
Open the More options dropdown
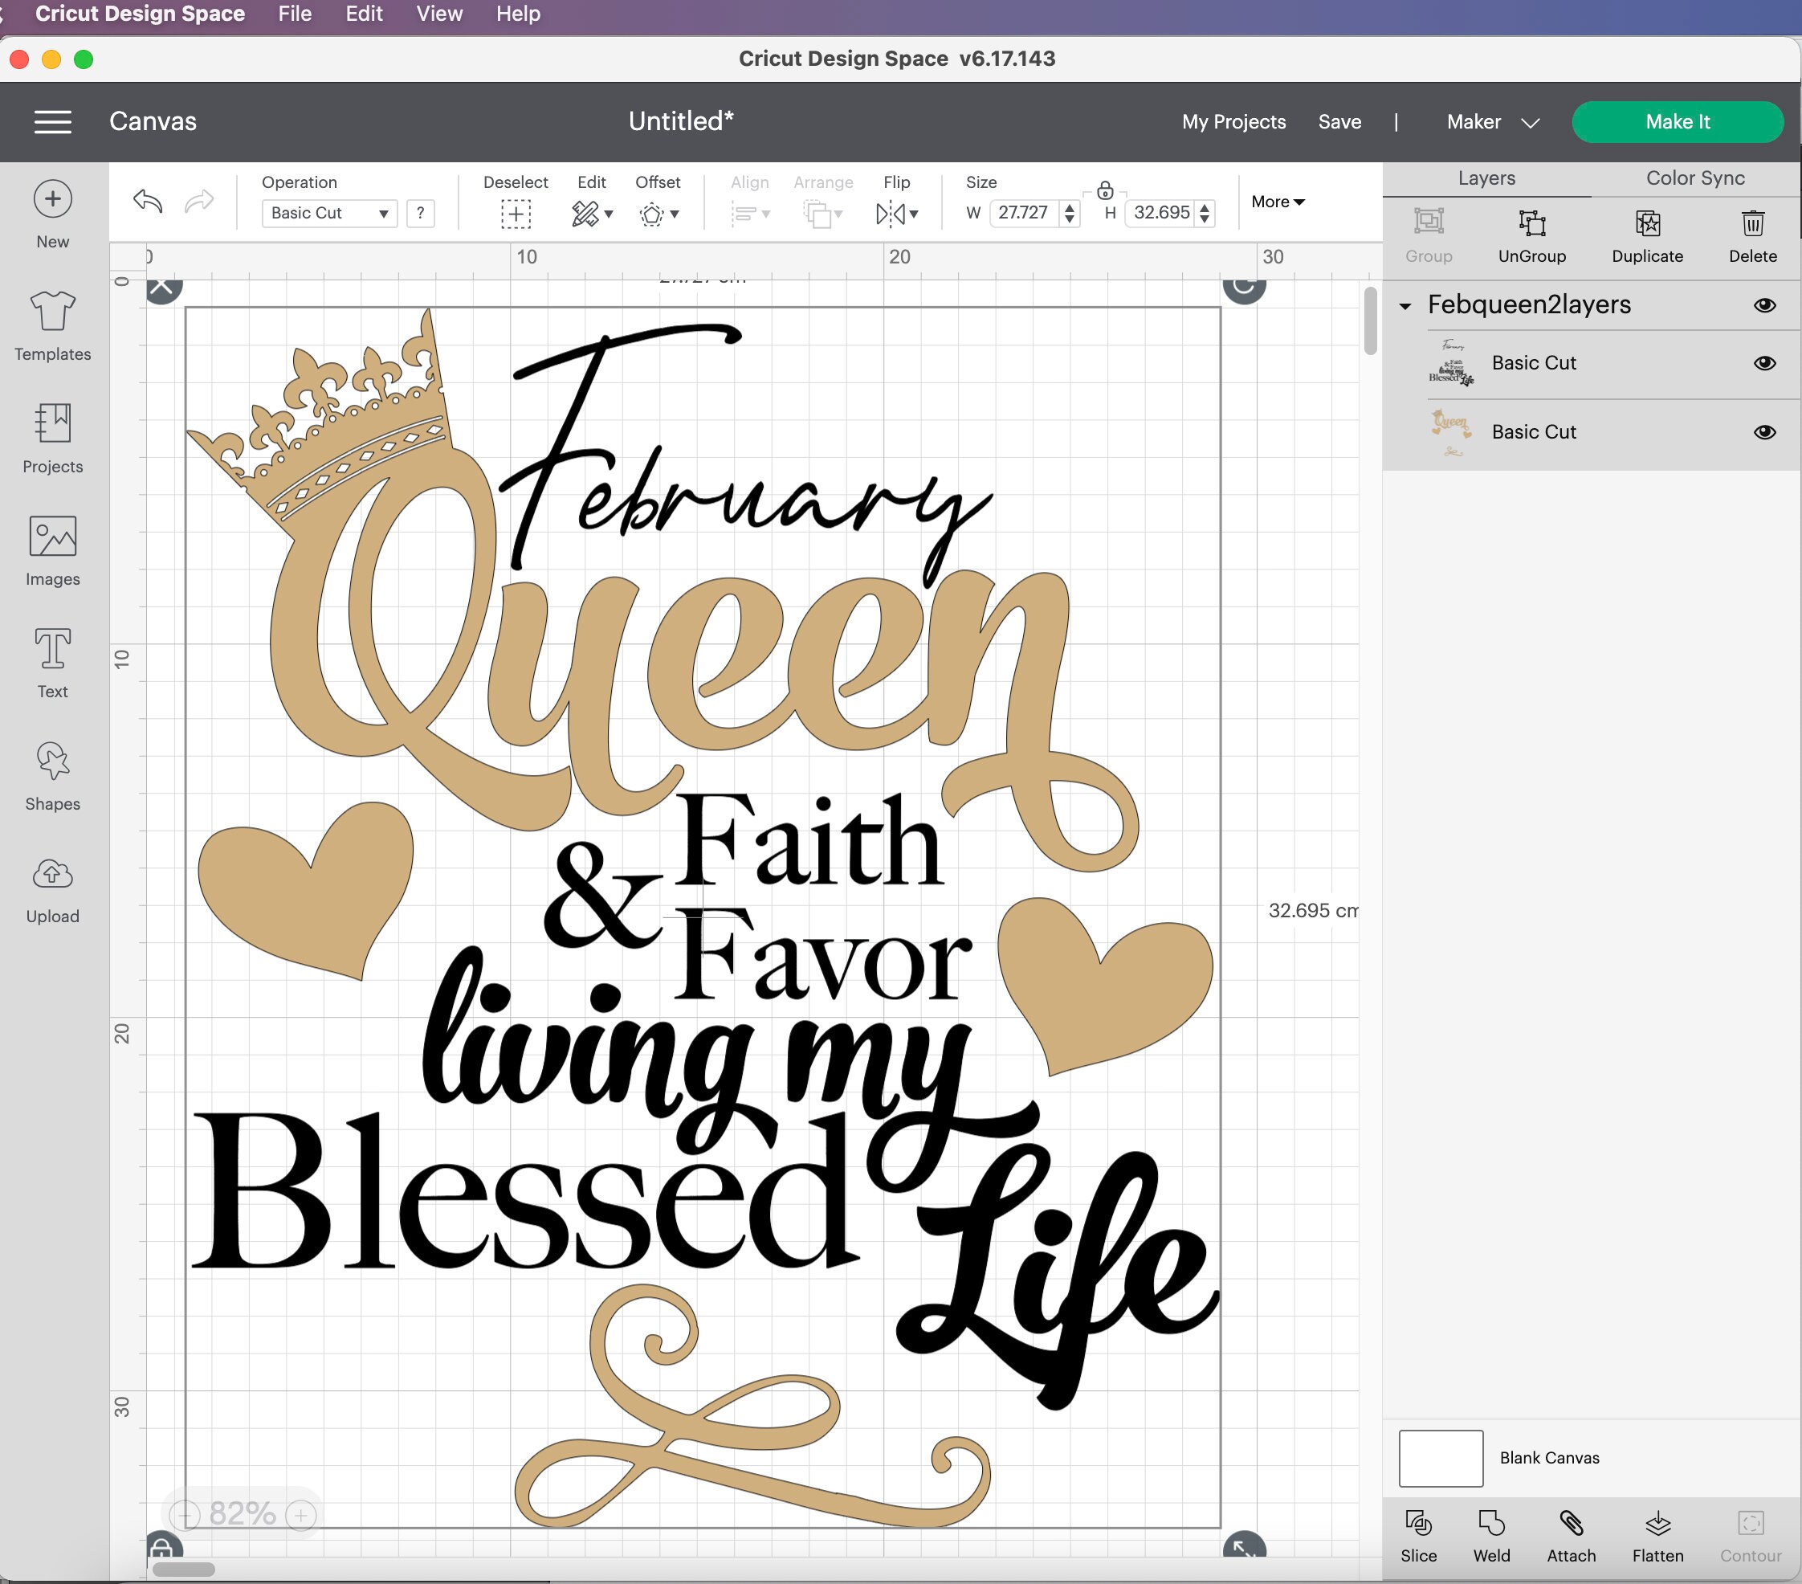tap(1276, 201)
